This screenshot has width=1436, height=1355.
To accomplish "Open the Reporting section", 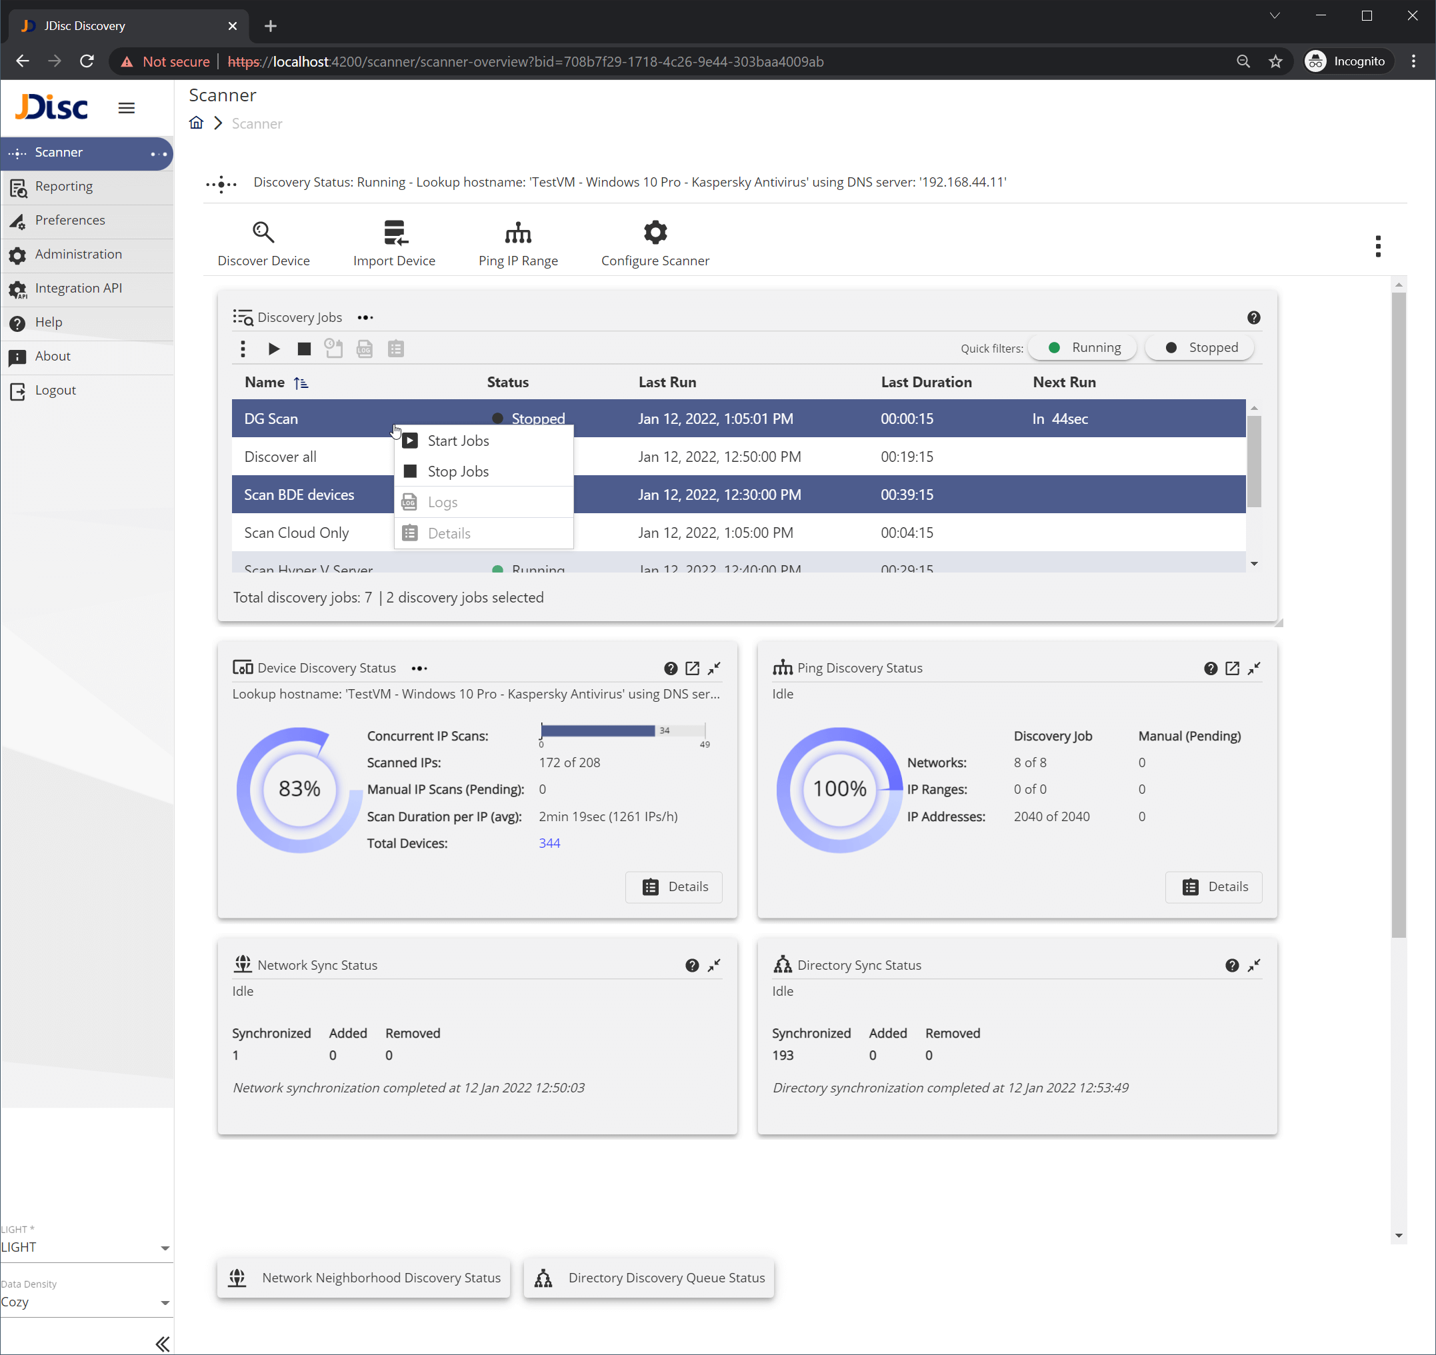I will 63,186.
